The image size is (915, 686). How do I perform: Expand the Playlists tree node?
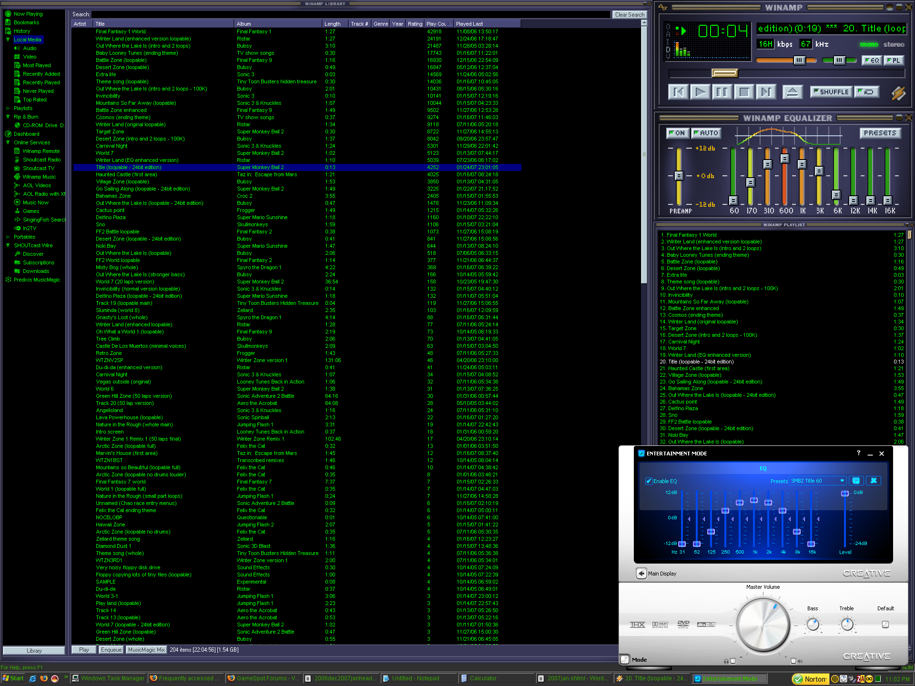click(x=8, y=108)
